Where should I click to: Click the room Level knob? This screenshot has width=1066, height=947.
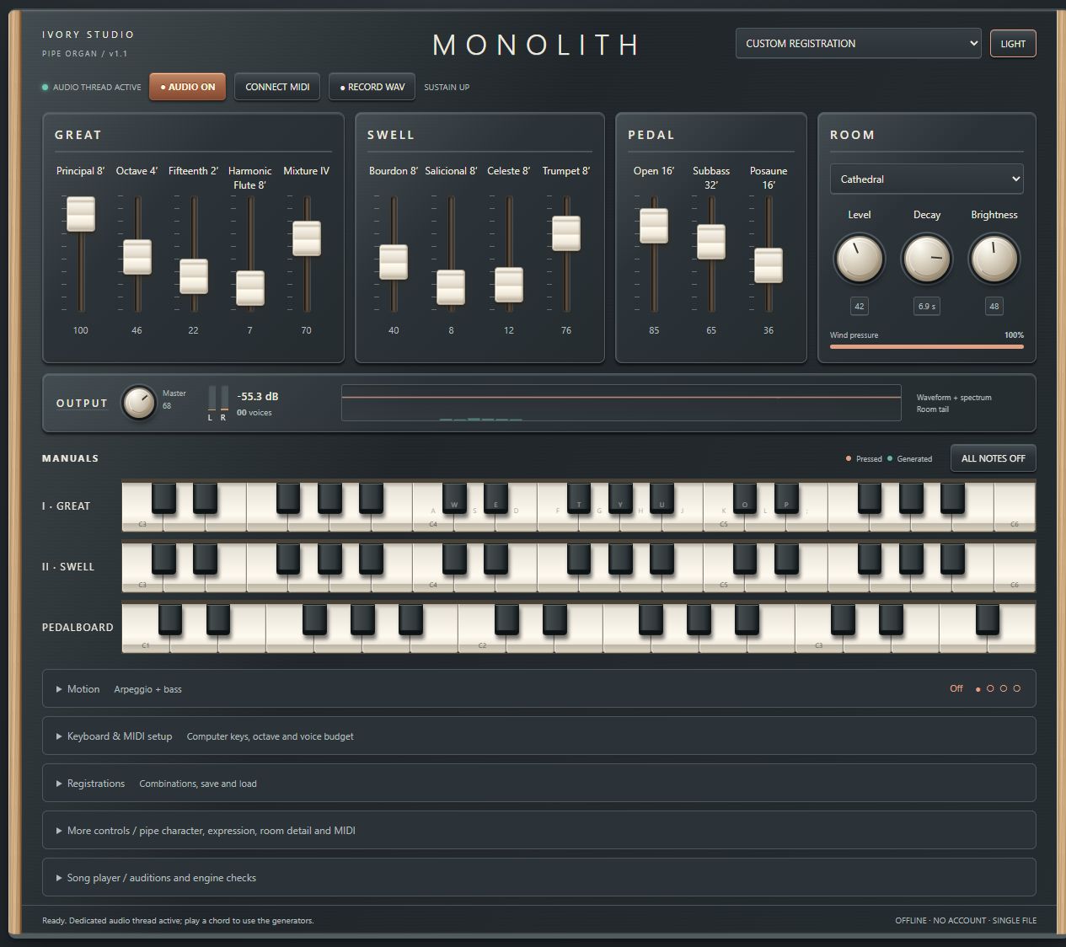tap(860, 259)
